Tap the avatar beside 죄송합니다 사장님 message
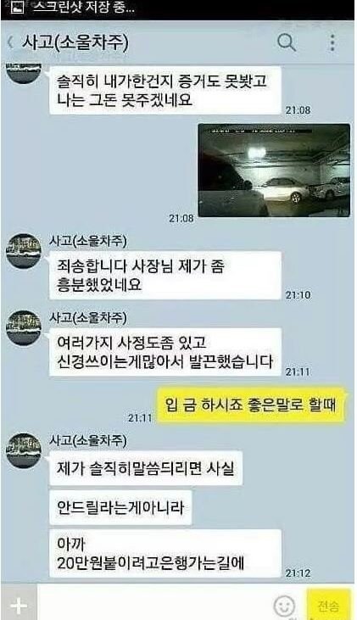Screen dimensions: 357x620 (24, 251)
